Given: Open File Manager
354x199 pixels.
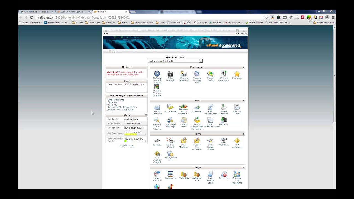Looking at the screenshot, I should tap(184, 141).
